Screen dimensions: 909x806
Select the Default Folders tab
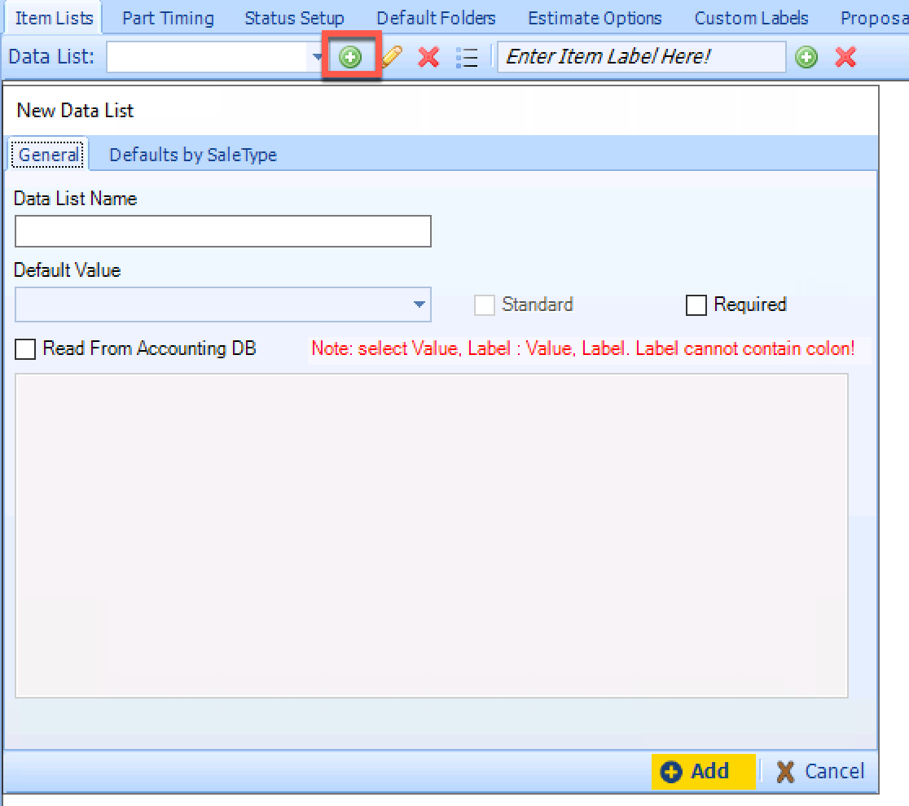437,18
